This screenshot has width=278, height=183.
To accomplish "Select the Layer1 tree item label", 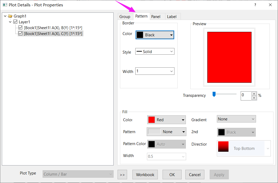I will 24,22.
